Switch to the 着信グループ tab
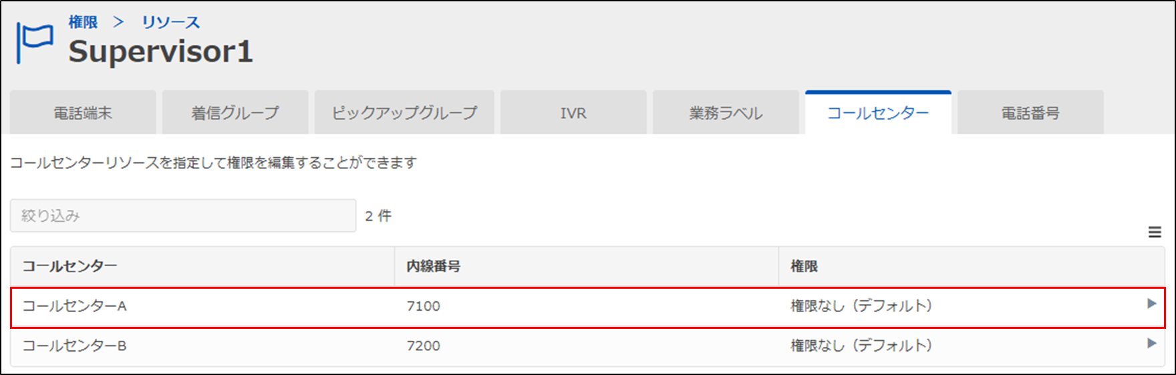The image size is (1176, 375). tap(235, 113)
